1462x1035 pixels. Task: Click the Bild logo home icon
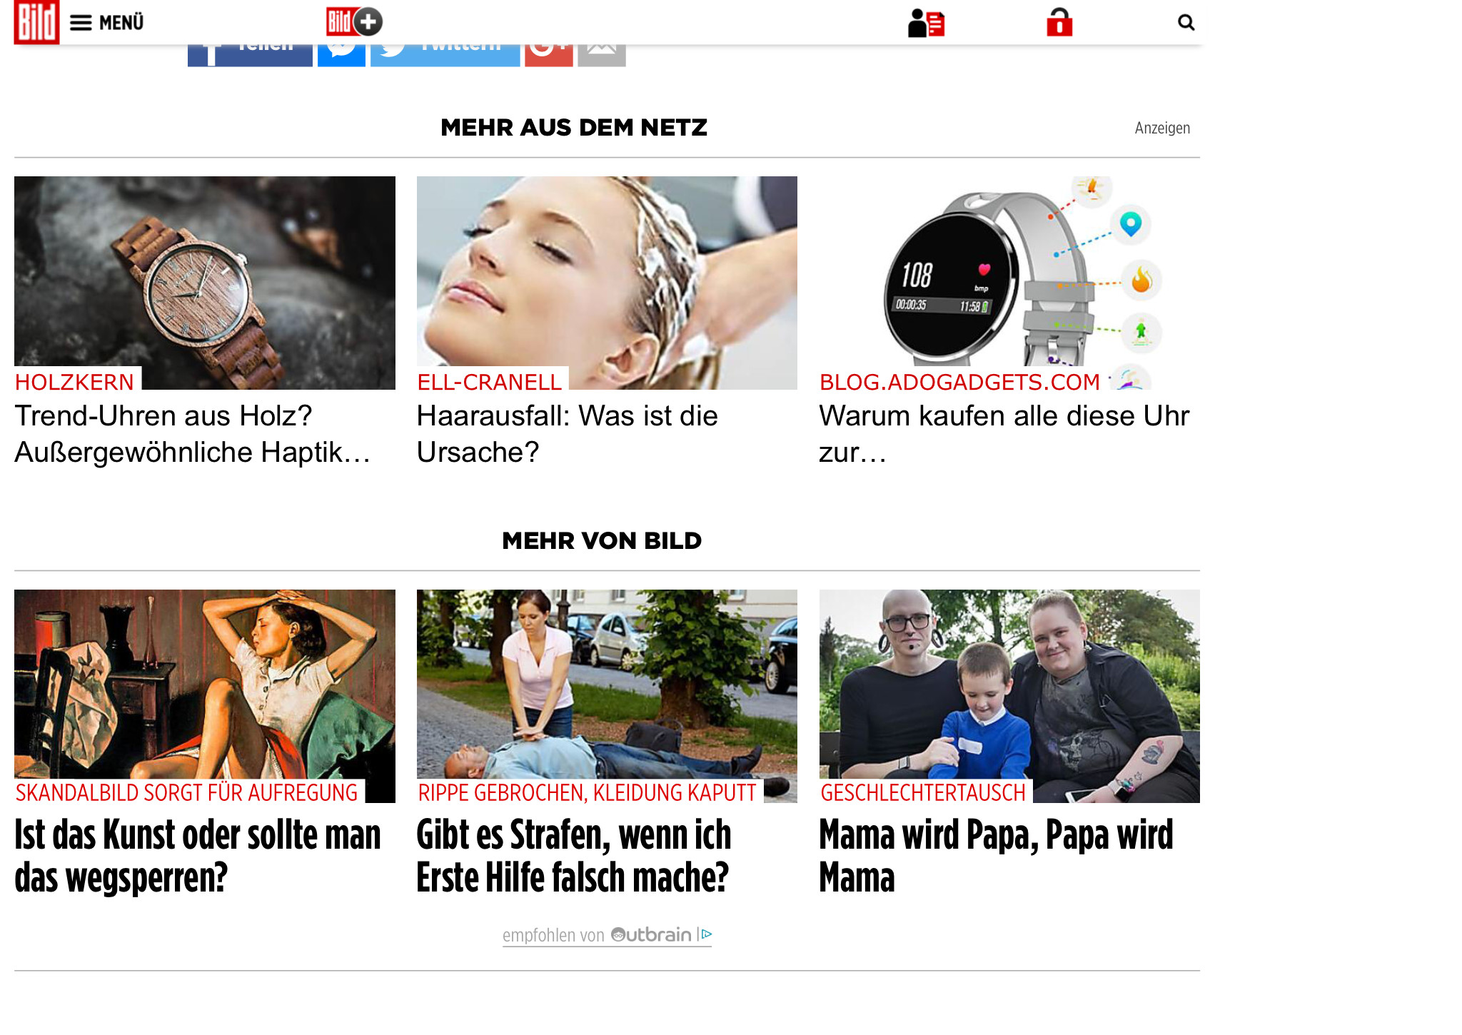(36, 22)
